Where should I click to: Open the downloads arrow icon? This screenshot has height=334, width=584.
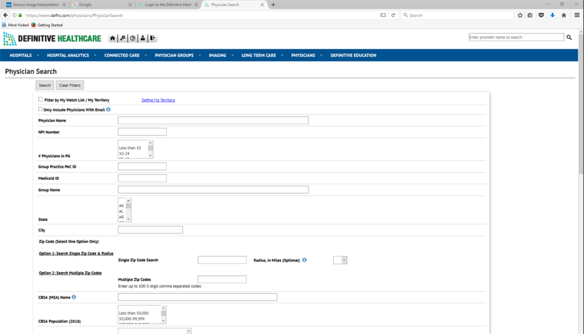point(552,15)
